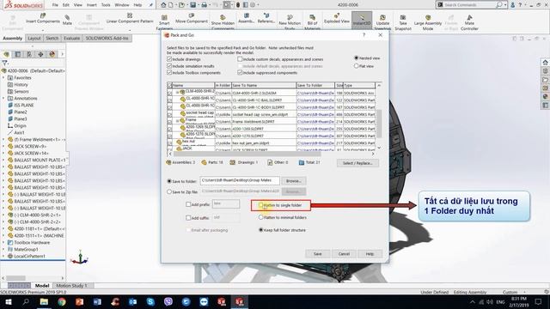Switch to the Evaluate tab

[x=71, y=38]
